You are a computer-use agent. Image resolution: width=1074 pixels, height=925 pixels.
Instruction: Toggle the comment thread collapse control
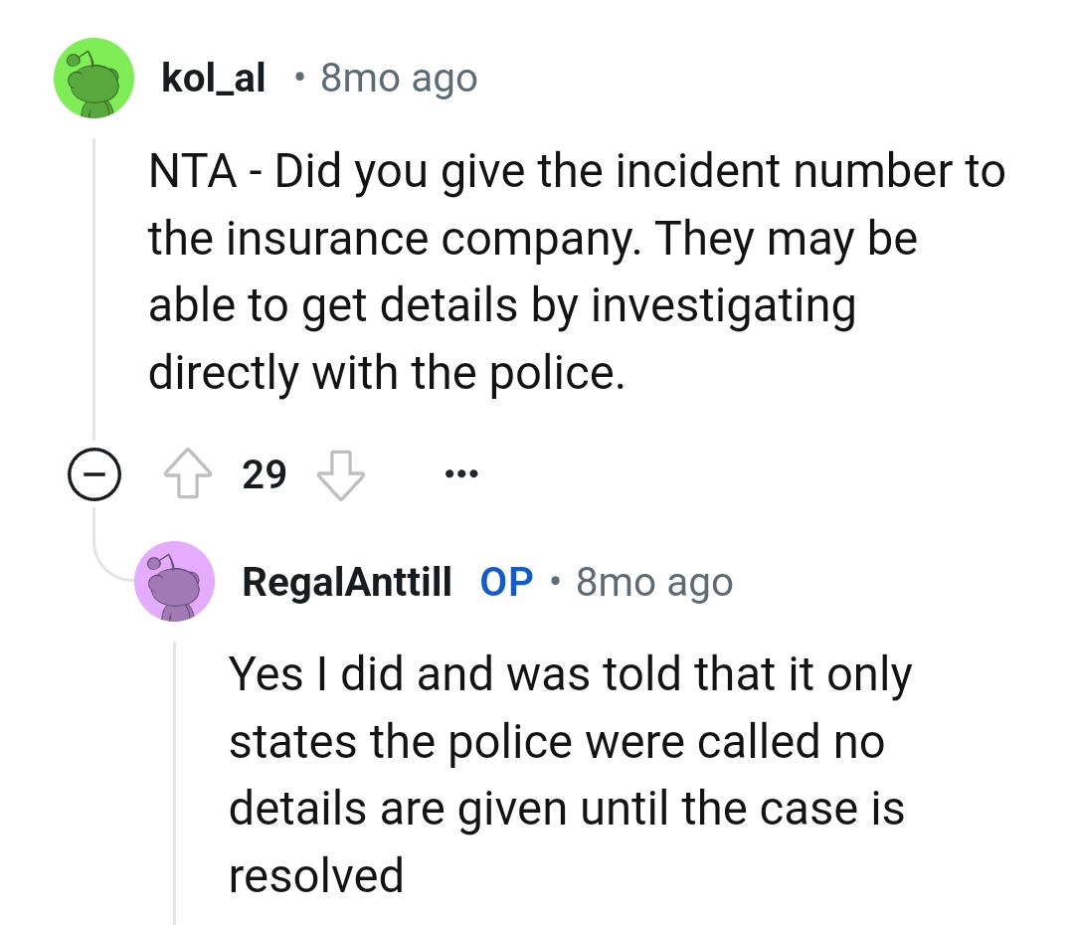(94, 474)
